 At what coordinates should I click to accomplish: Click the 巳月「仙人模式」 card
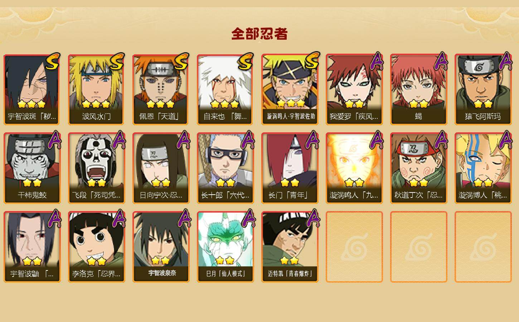[x=225, y=247]
